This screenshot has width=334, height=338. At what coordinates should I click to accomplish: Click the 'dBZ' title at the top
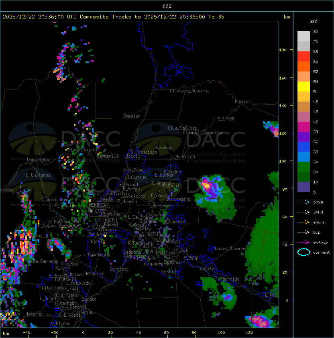pyautogui.click(x=167, y=6)
